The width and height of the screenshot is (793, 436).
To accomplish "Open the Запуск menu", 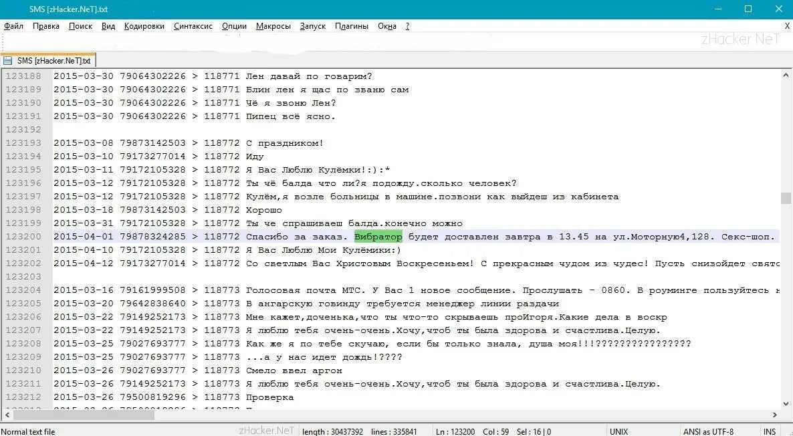I will point(312,26).
